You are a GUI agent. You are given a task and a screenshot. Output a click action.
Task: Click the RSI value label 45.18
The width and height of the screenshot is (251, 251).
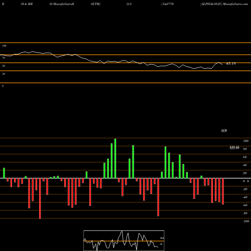click(231, 64)
